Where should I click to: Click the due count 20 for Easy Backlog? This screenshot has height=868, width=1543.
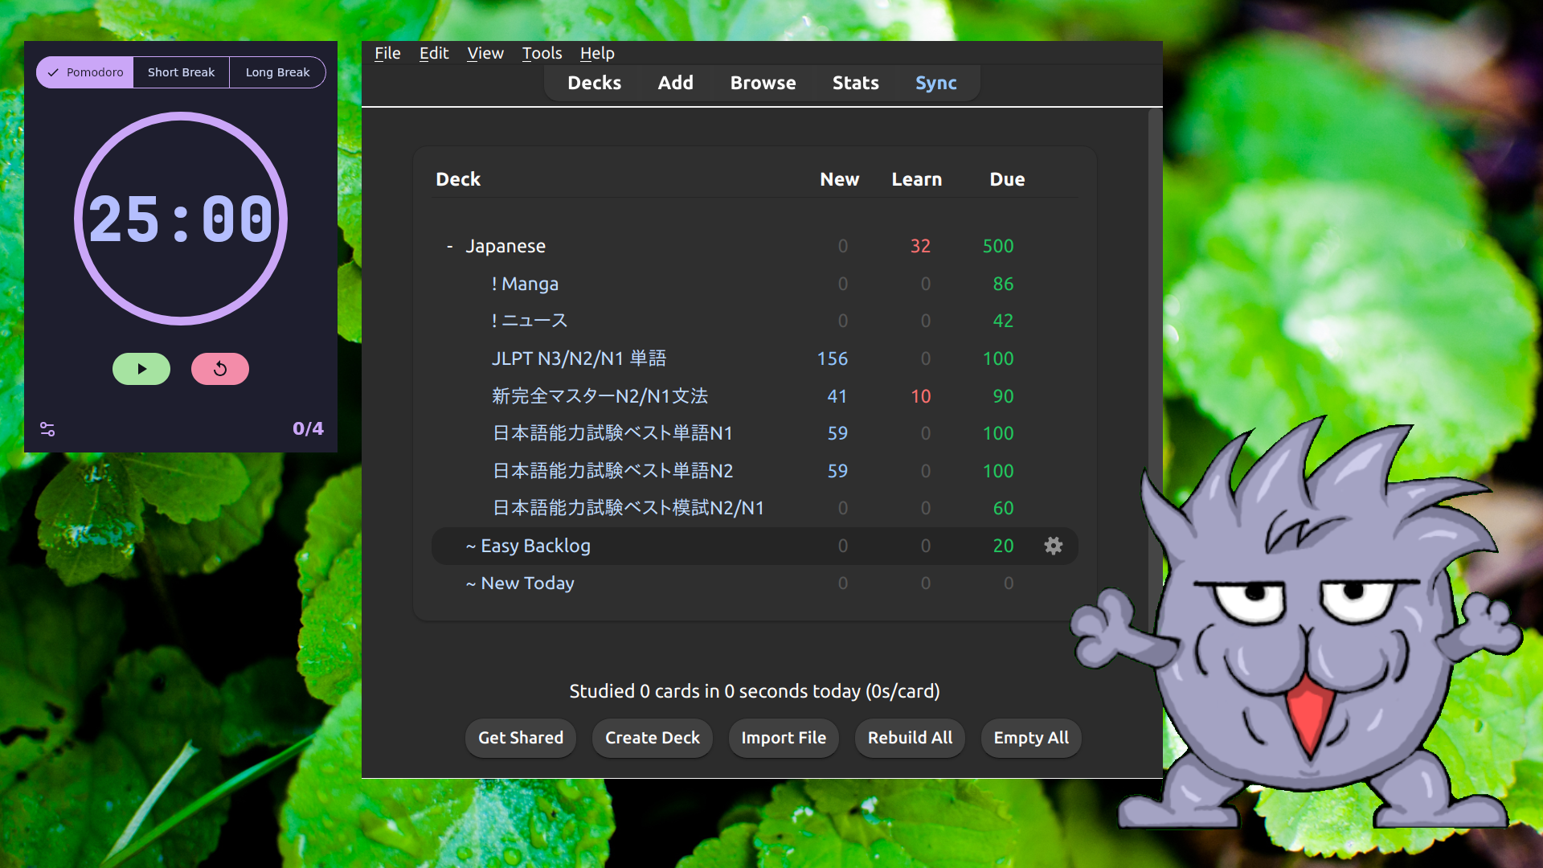[x=1003, y=546]
